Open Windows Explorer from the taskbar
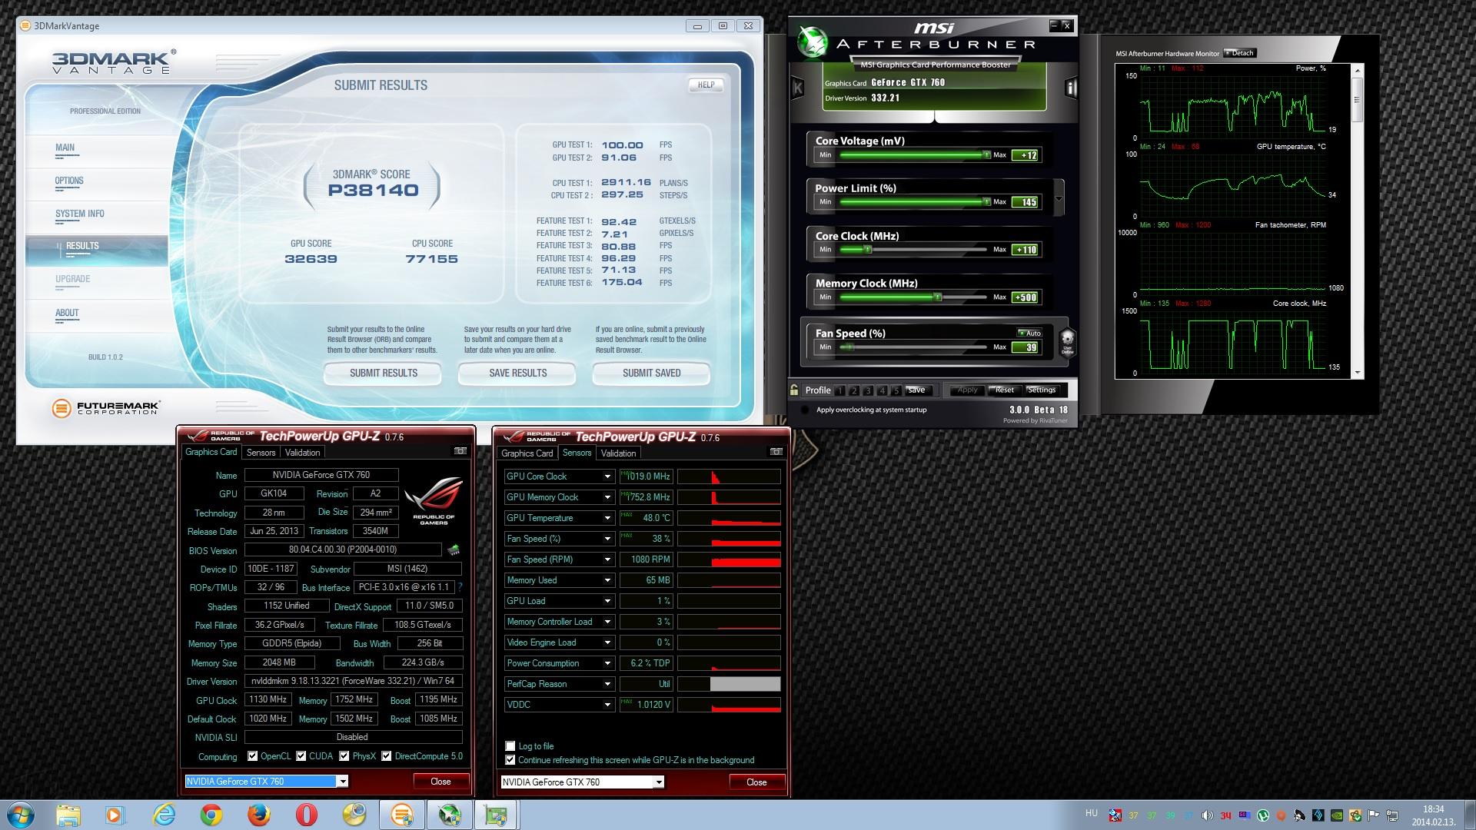 pos(68,815)
